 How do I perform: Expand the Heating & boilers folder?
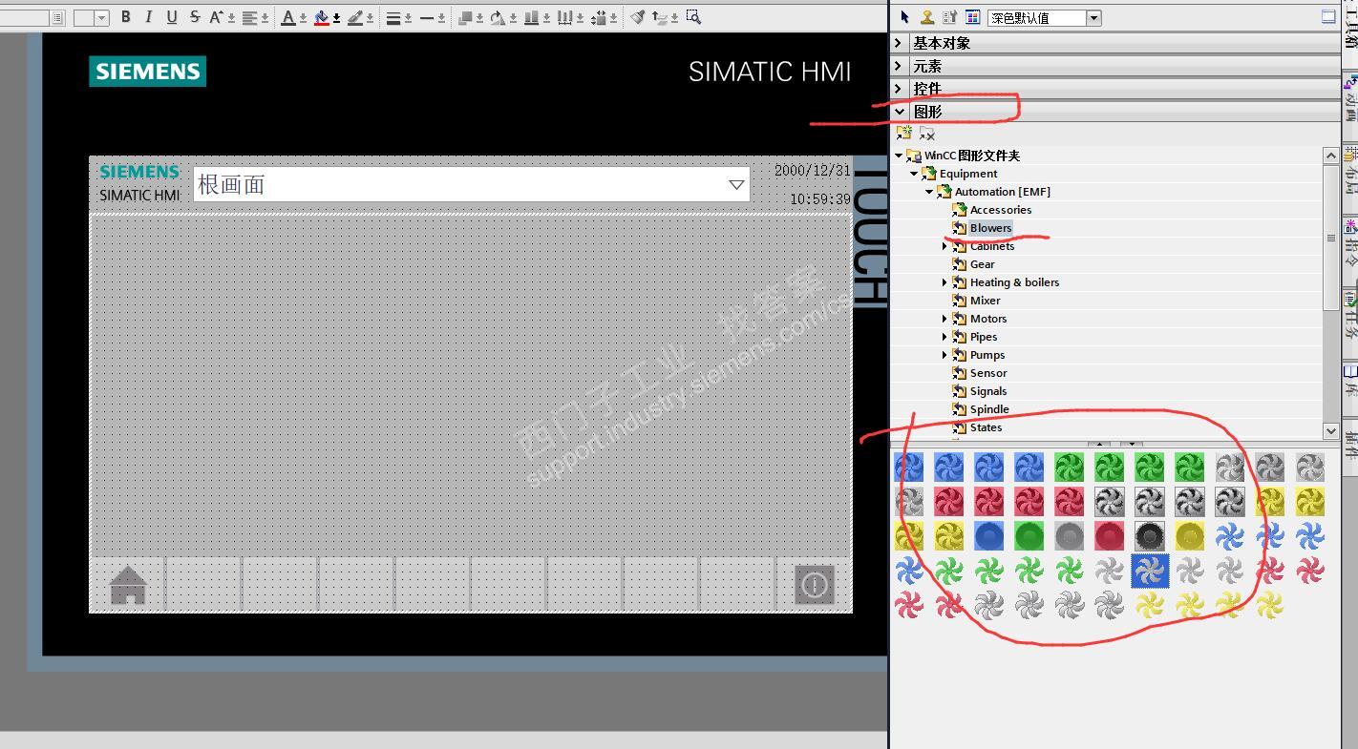[944, 282]
